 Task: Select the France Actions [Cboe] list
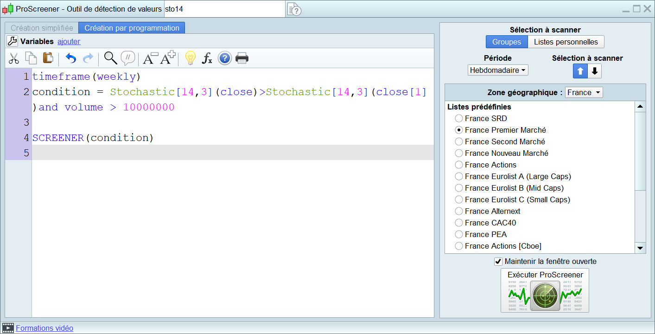(459, 246)
